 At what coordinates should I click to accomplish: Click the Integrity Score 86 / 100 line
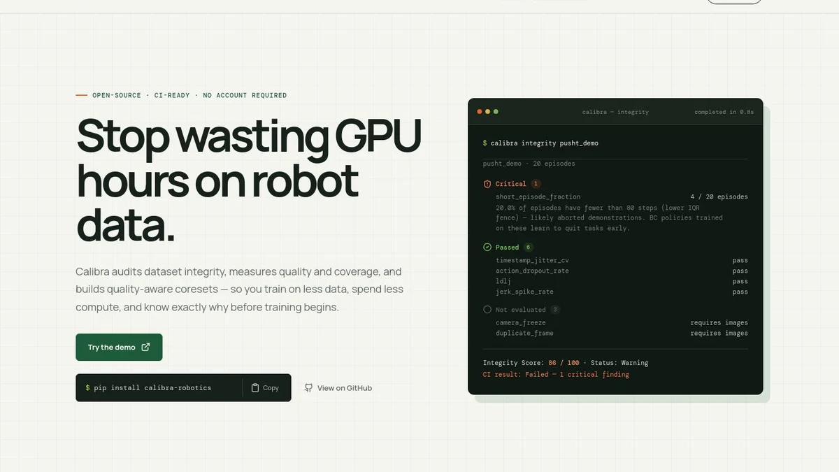[566, 363]
